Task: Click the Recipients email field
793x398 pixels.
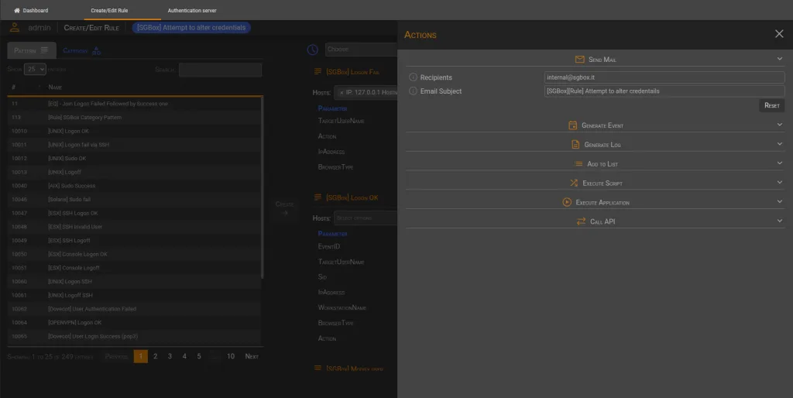Action: pos(664,77)
